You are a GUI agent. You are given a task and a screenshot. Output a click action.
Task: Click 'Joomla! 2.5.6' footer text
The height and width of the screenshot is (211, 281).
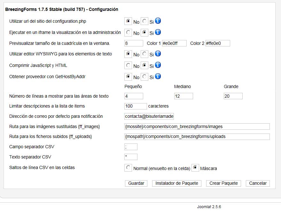[209, 207]
